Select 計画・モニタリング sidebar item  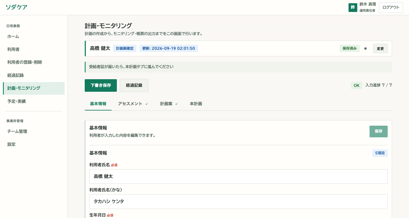click(x=34, y=88)
